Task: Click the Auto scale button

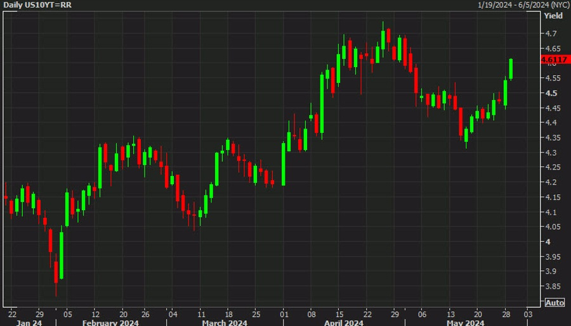Action: tap(555, 303)
